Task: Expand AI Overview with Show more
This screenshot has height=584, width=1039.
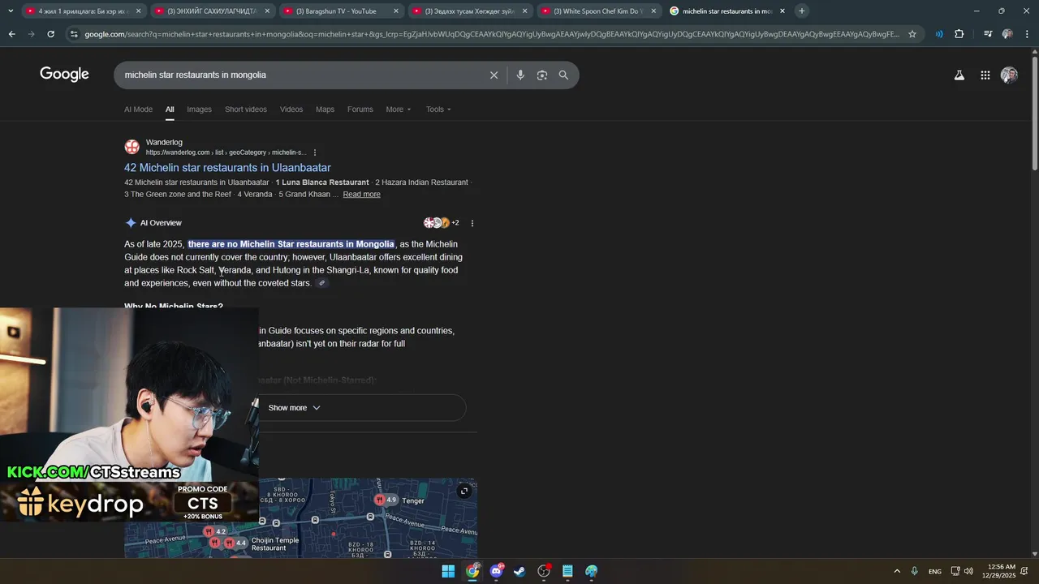Action: click(x=294, y=408)
